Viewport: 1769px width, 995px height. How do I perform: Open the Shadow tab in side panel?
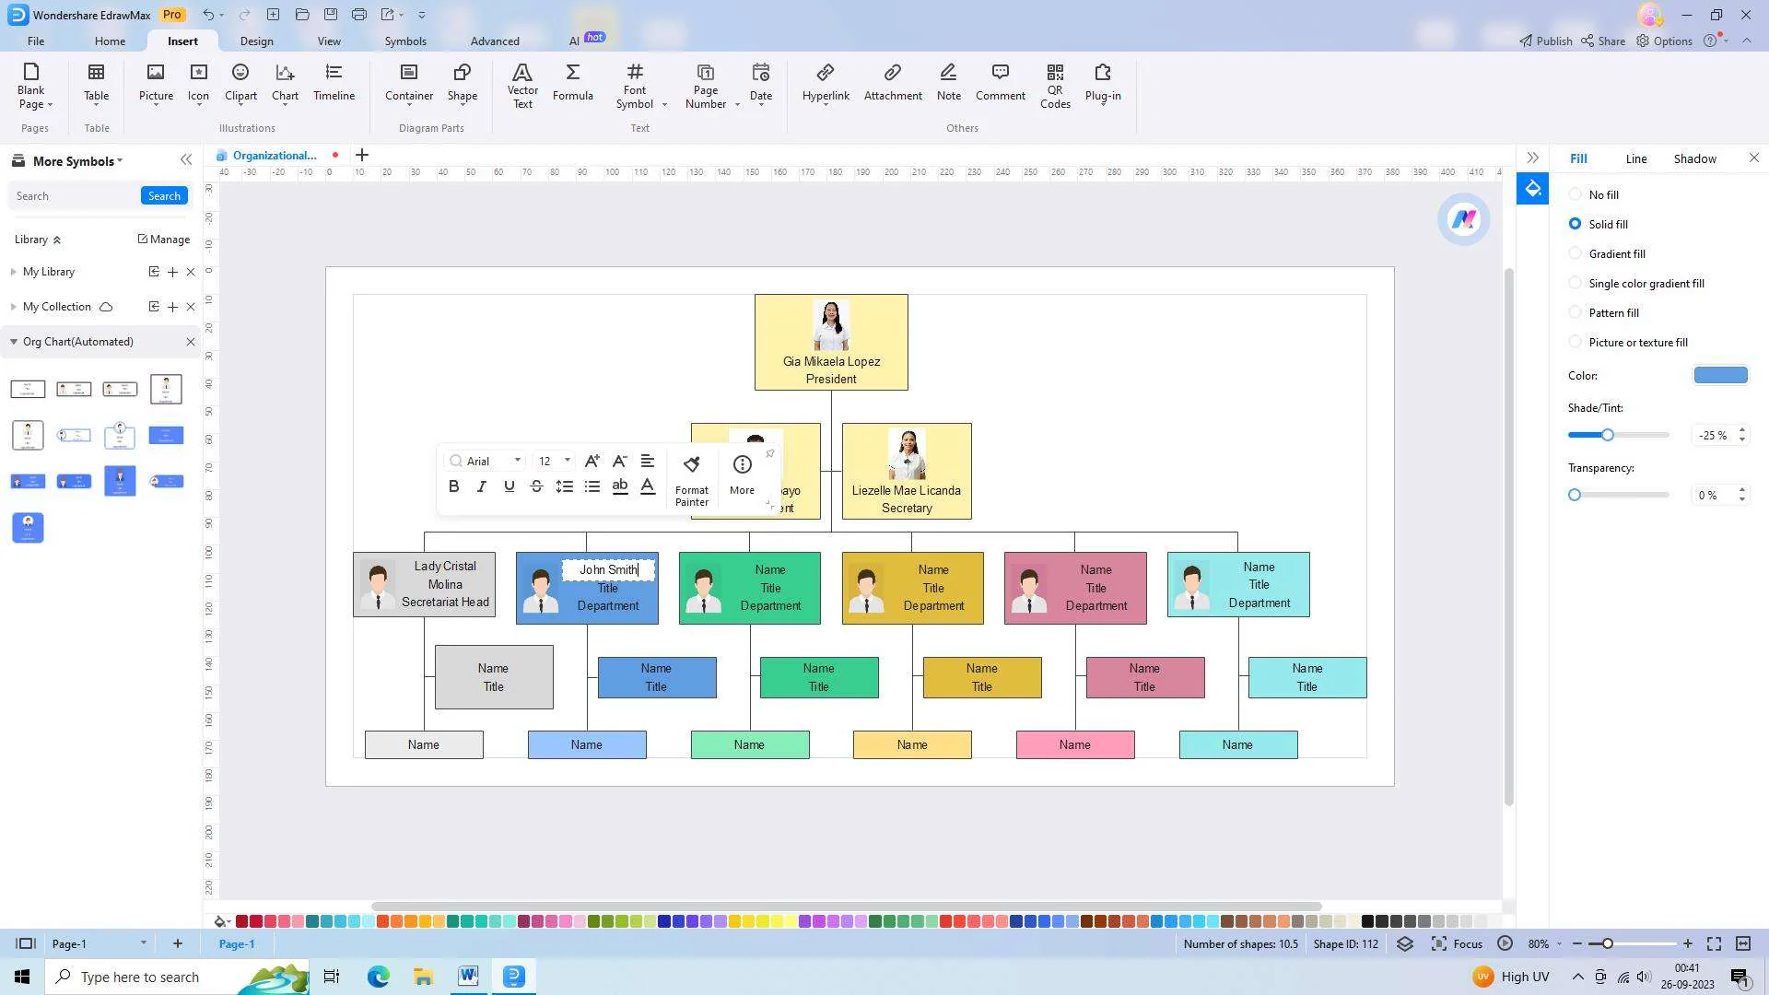tap(1694, 158)
